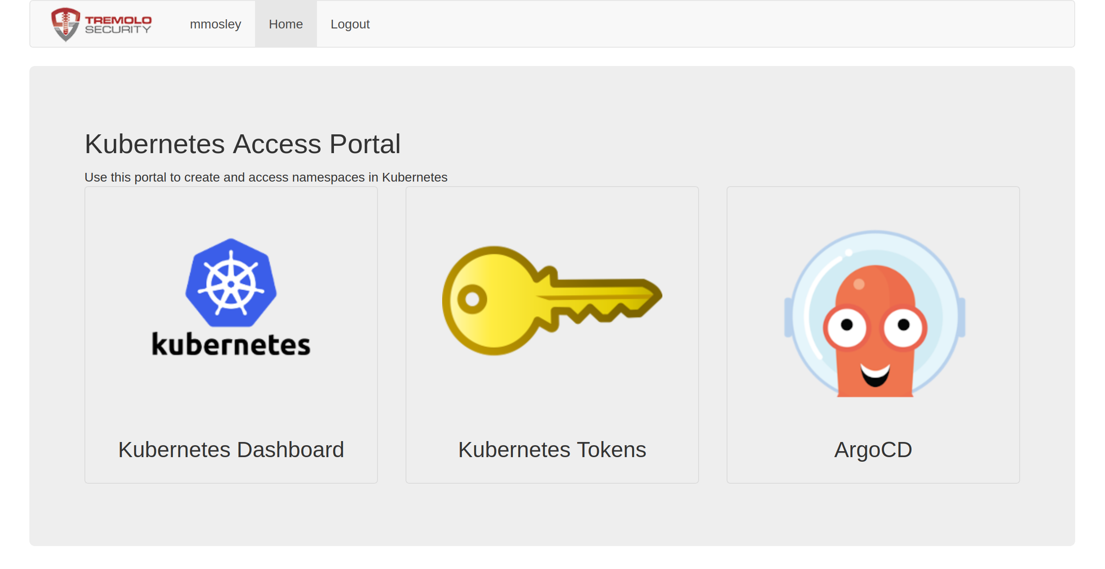Open the Kubernetes Dashboard title link
The image size is (1105, 569).
(x=231, y=449)
